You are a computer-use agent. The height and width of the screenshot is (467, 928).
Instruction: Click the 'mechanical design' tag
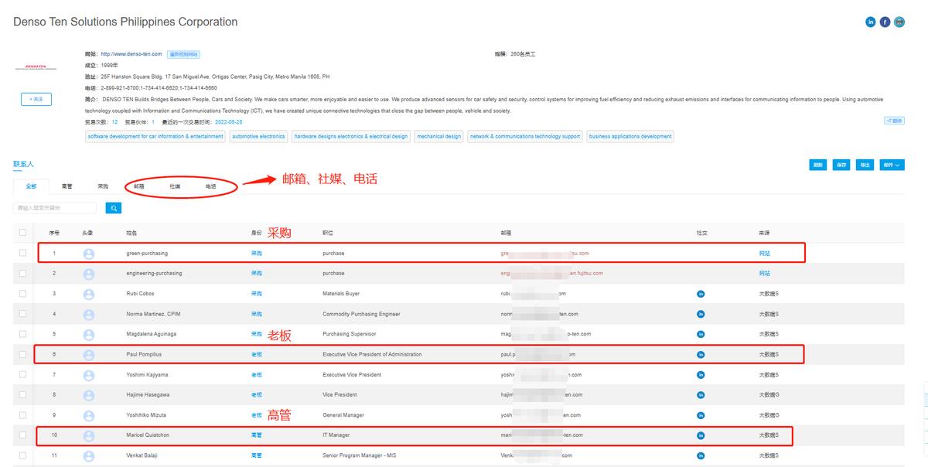click(438, 136)
